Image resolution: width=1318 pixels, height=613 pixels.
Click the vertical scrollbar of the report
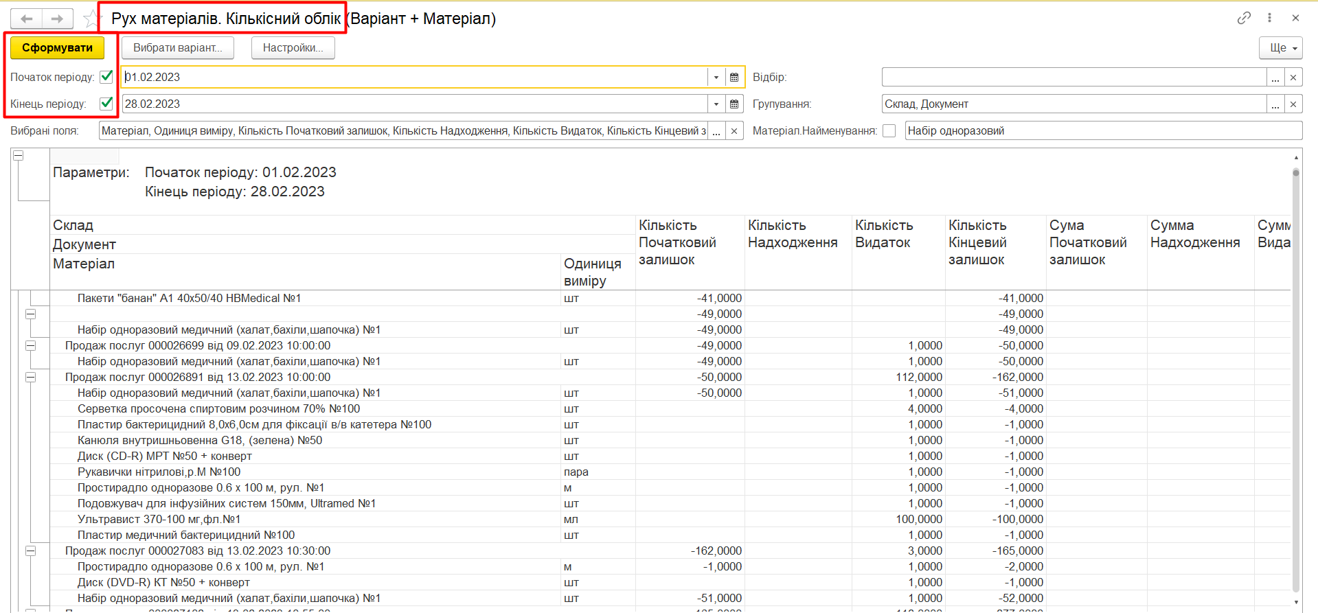[x=1296, y=378]
